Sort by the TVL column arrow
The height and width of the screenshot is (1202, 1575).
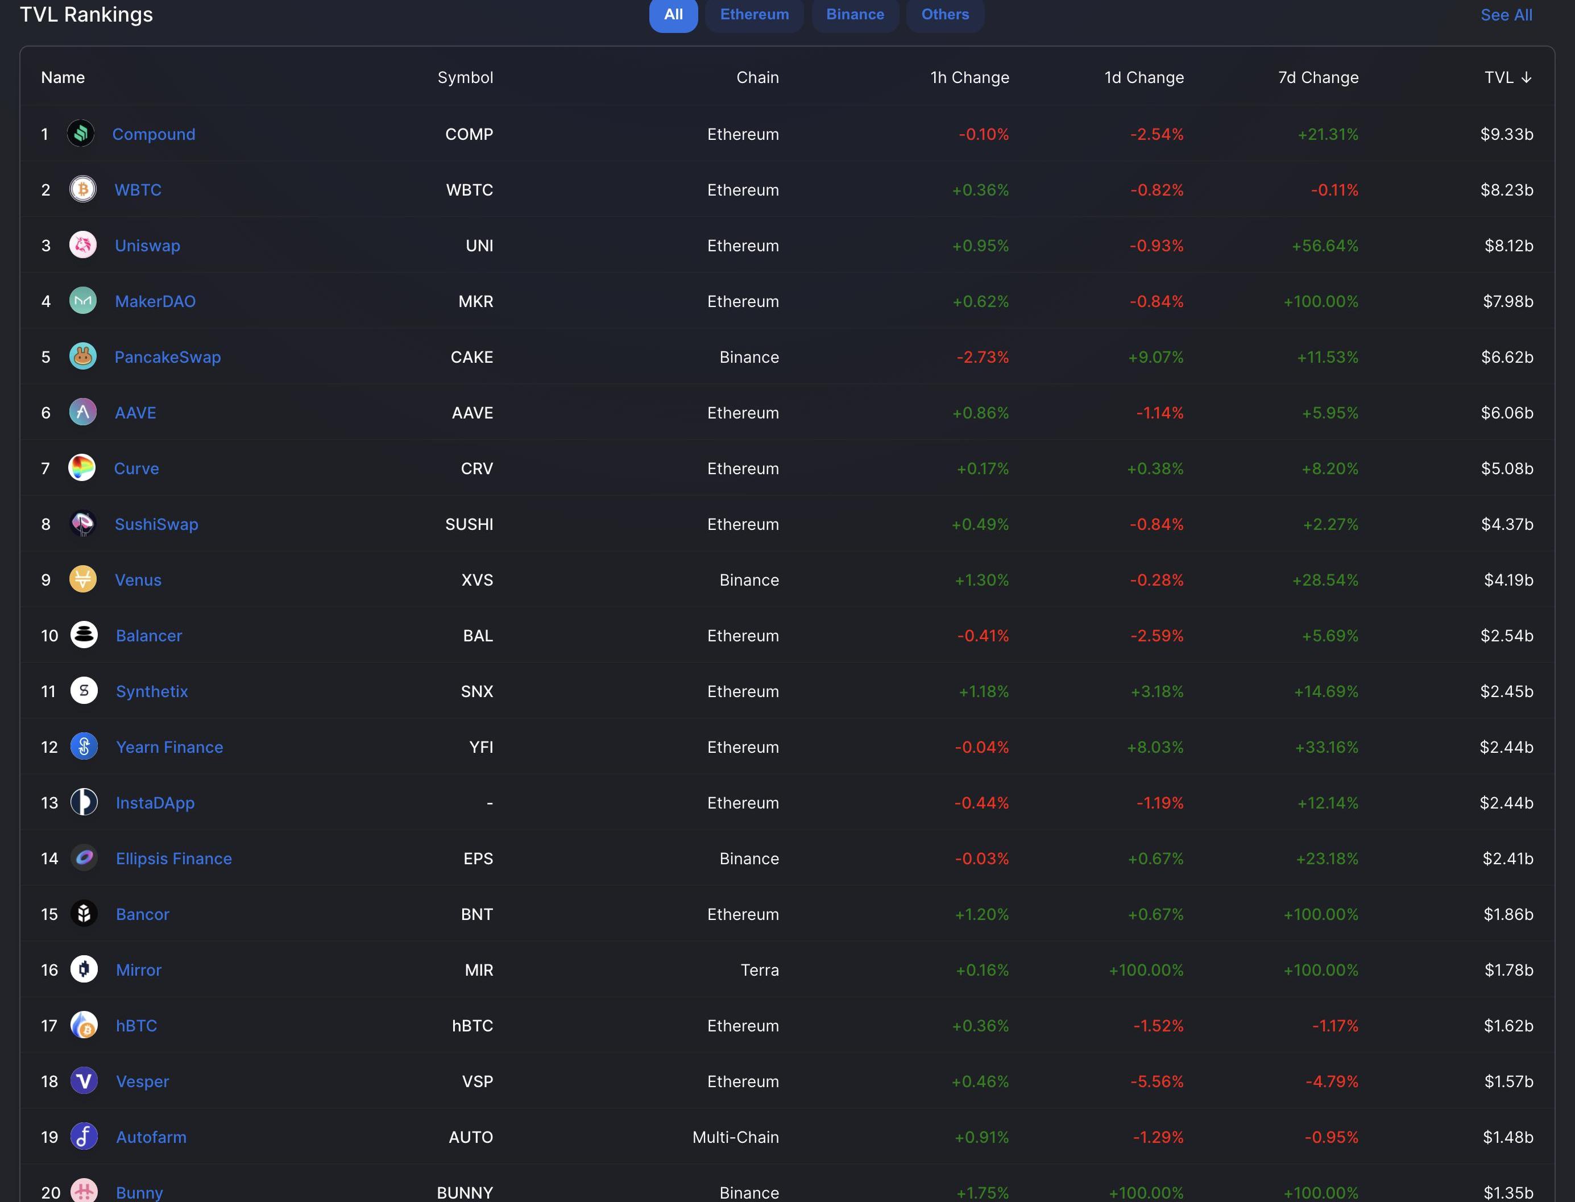click(x=1526, y=77)
